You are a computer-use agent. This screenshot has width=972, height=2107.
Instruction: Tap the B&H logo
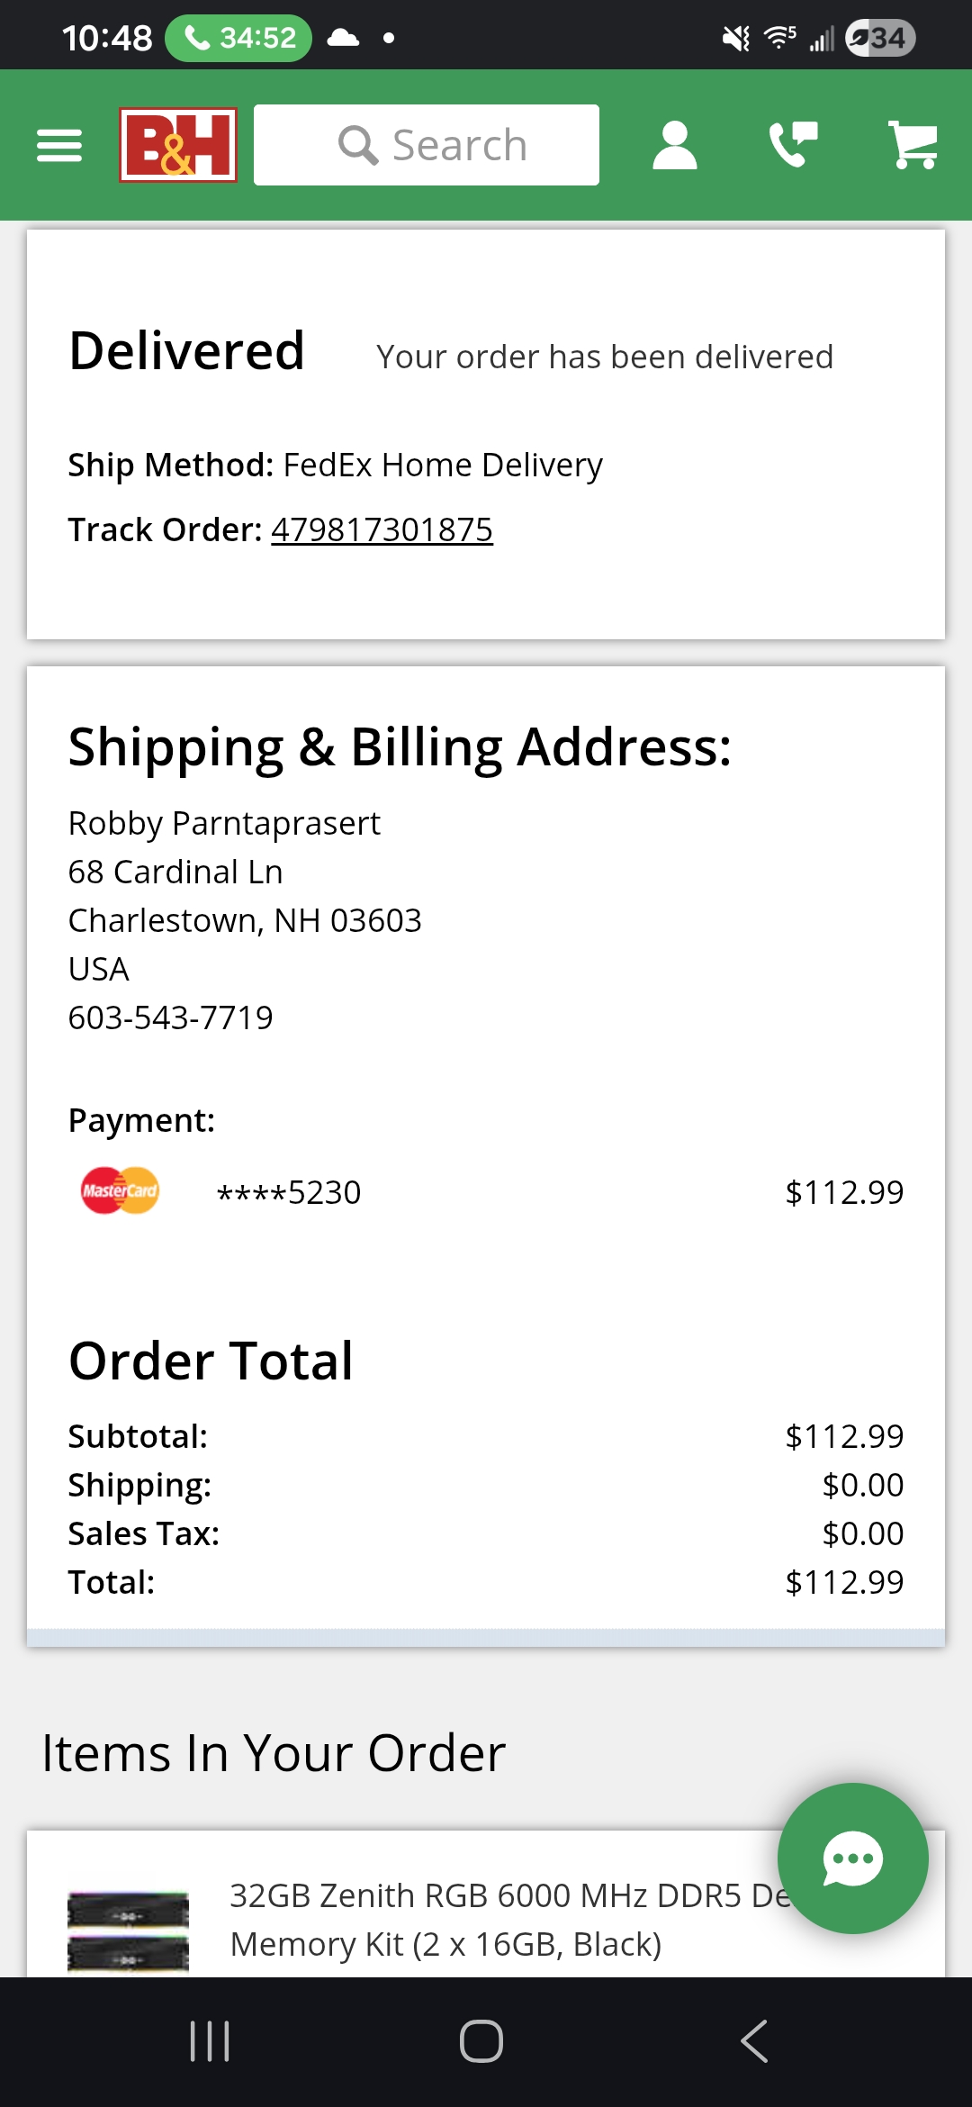pyautogui.click(x=178, y=145)
